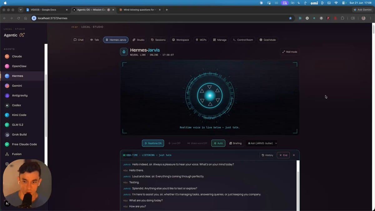Click the Hermes agent icon
This screenshot has width=375, height=211.
(x=7, y=76)
